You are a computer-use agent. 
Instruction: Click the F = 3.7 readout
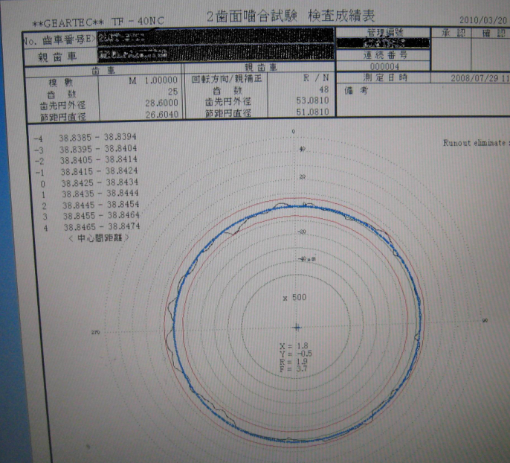coord(293,368)
